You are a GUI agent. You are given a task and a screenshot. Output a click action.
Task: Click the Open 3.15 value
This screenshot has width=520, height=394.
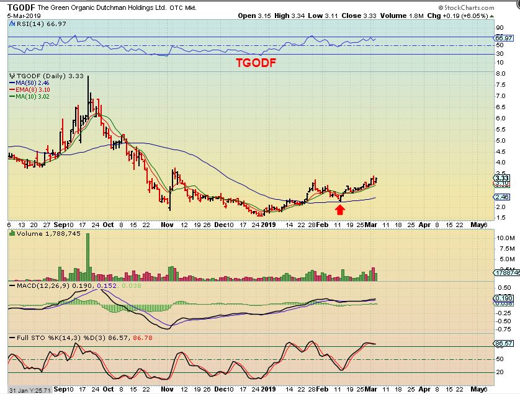click(x=254, y=16)
